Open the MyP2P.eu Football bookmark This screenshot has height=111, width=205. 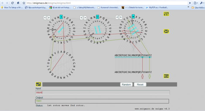coord(157,8)
